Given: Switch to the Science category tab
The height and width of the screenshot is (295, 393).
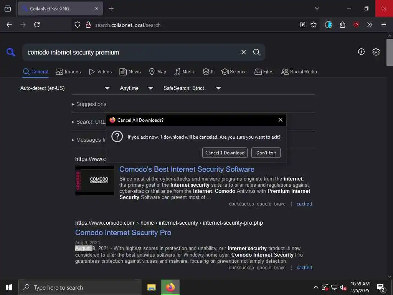Looking at the screenshot, I should (234, 72).
